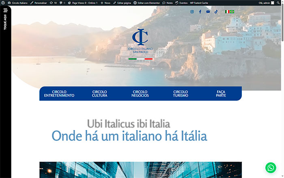Click 'Editar com Elementor' in admin bar

point(146,2)
